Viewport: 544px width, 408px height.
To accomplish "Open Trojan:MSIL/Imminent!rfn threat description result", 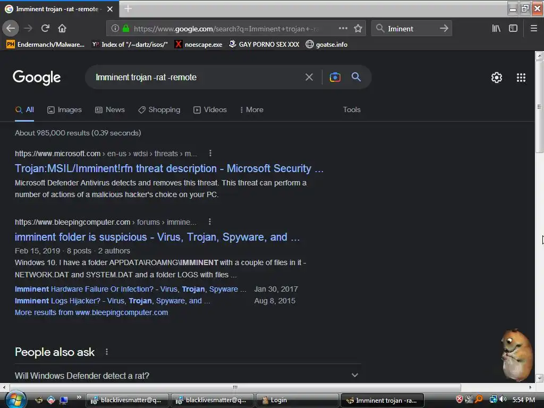I will (169, 168).
